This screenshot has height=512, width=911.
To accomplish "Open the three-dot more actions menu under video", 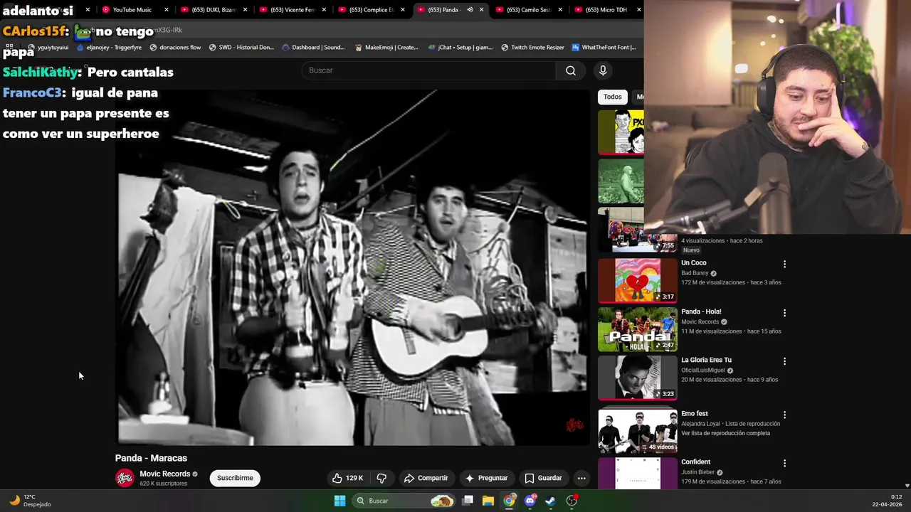I will click(x=581, y=478).
